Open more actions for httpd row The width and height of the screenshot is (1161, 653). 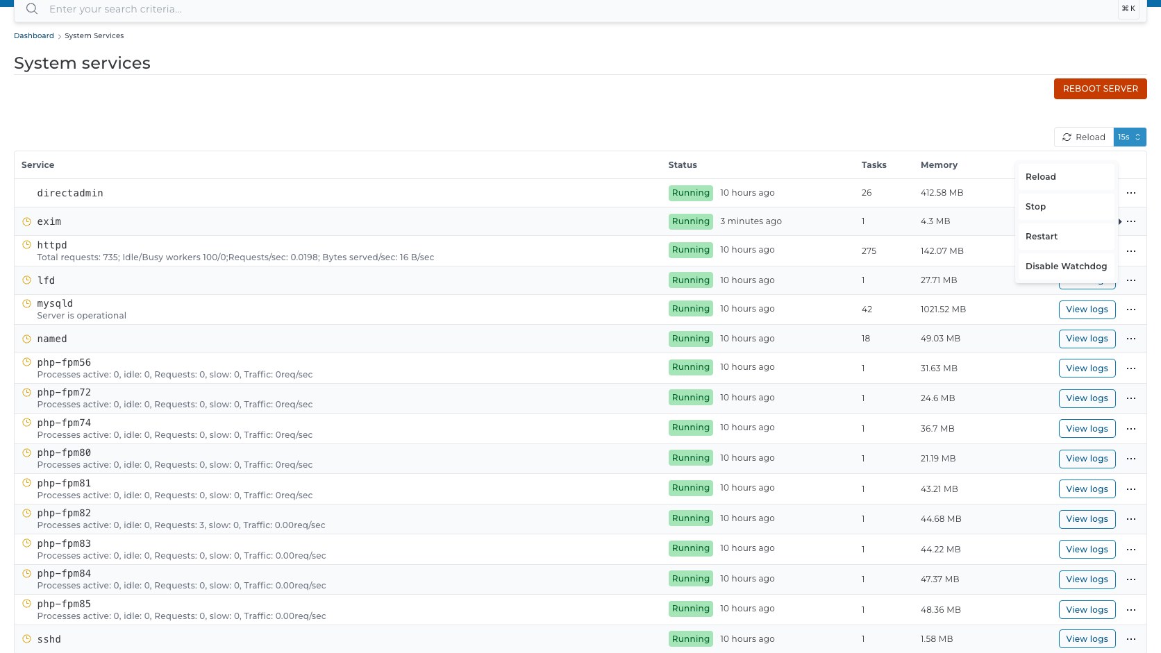pos(1131,251)
